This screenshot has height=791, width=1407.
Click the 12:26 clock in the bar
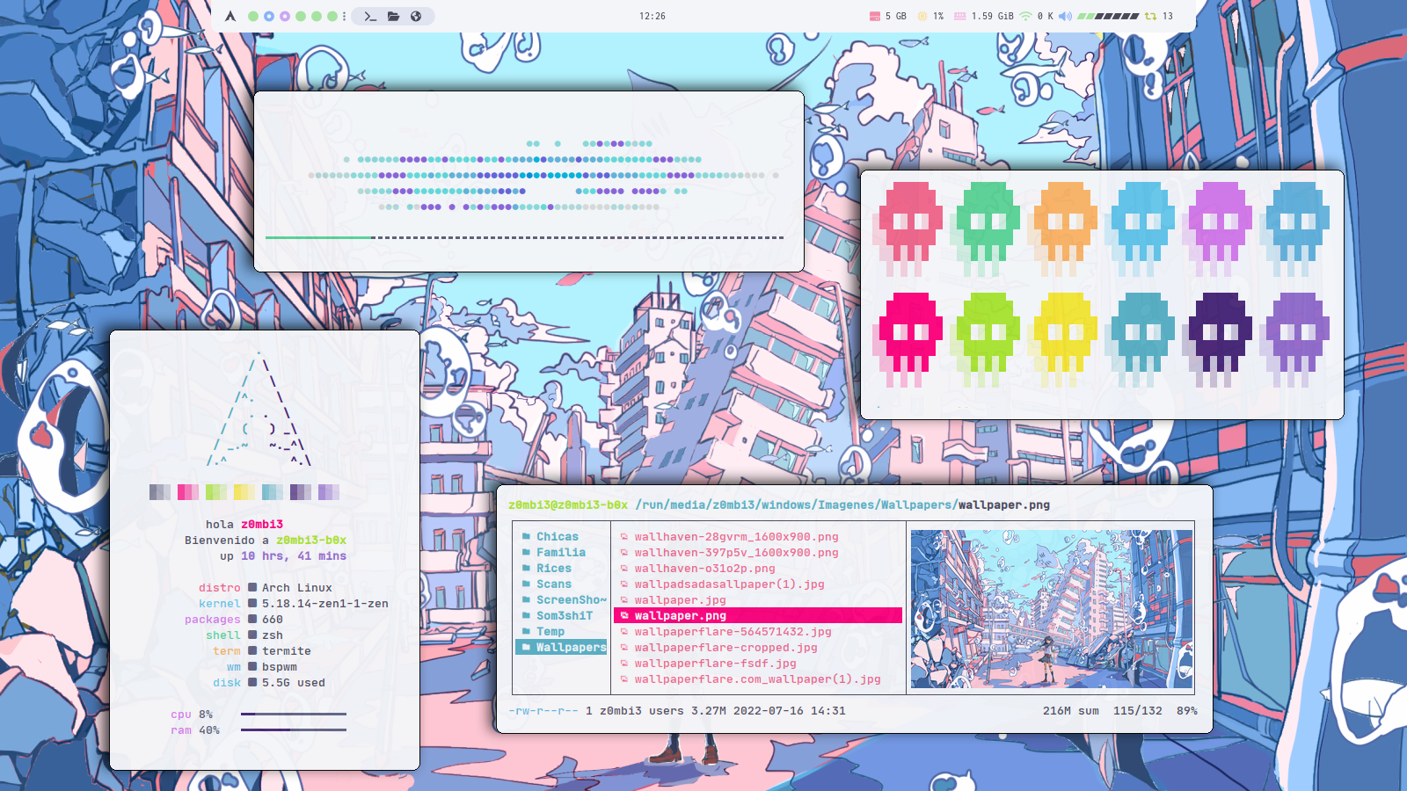click(652, 16)
